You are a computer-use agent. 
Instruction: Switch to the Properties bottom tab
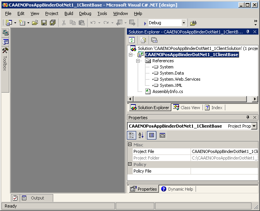(x=144, y=189)
